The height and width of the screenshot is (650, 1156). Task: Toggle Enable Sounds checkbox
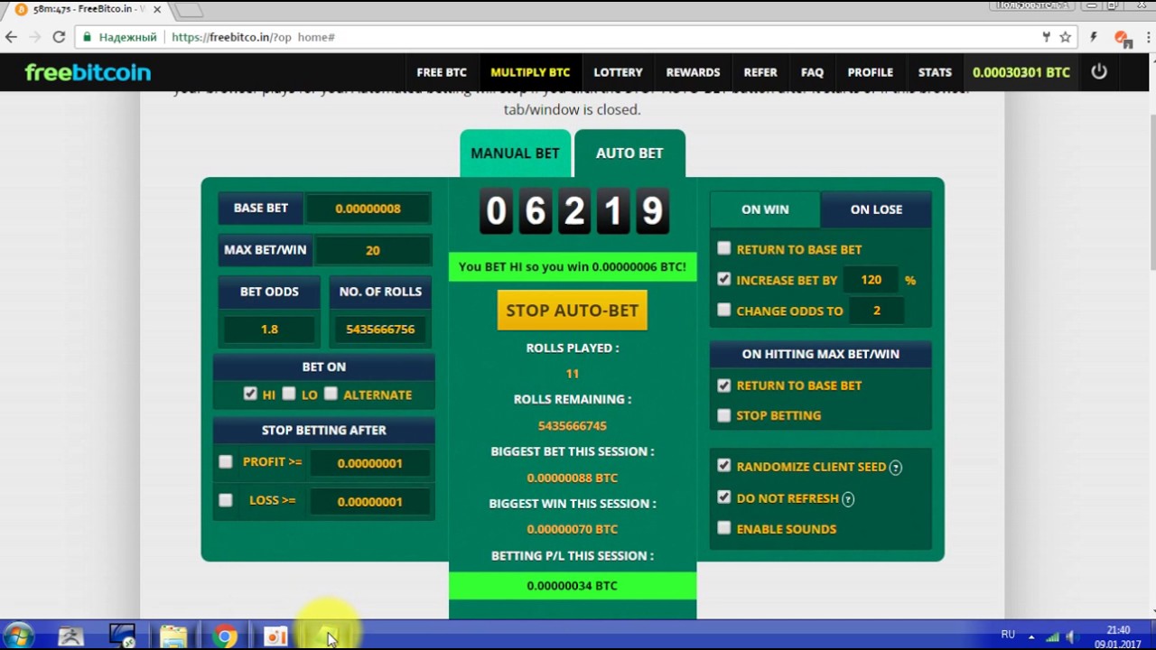point(724,528)
